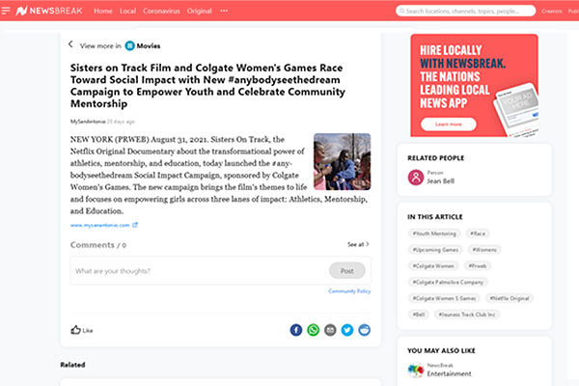Open the Creators link in header
Viewport: 579px width, 386px height.
552,11
